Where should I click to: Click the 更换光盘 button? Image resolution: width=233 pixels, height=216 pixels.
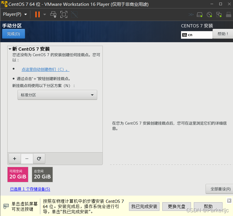[x=177, y=206]
